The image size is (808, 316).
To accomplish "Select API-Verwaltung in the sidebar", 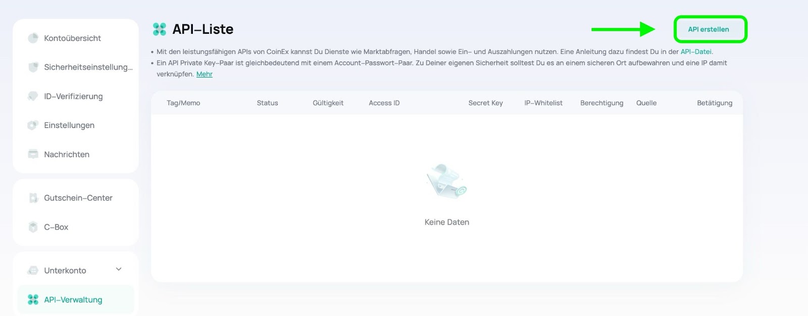I will click(73, 300).
